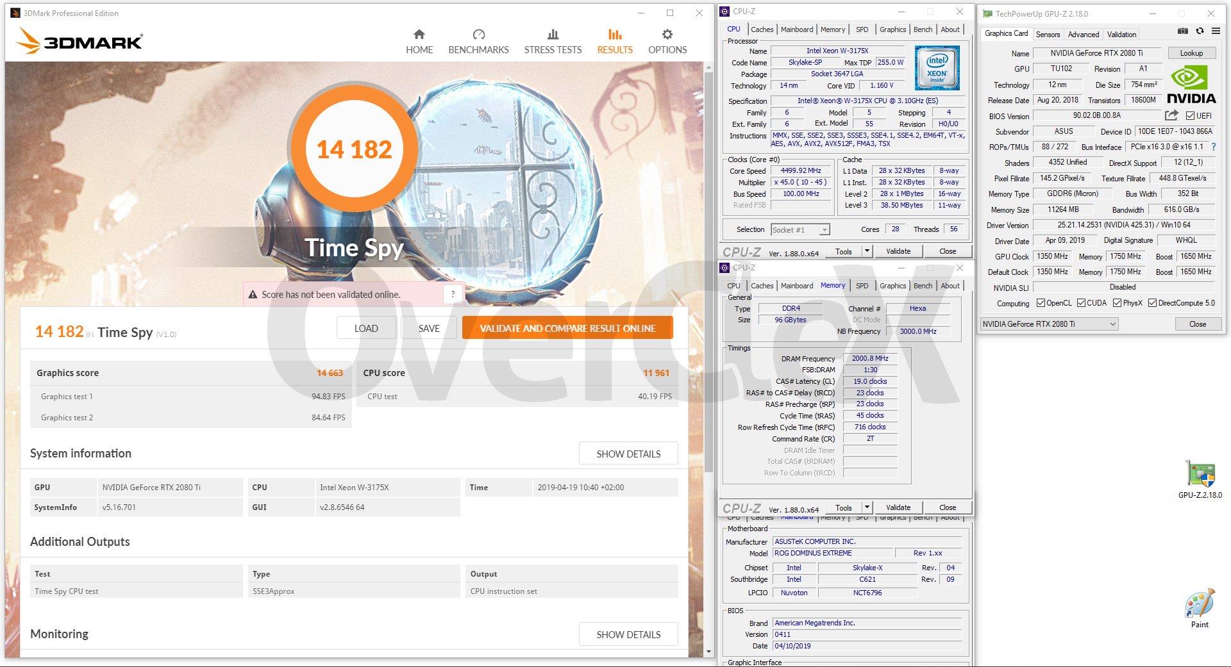This screenshot has height=667, width=1231.
Task: Click the CPU score value 11 961
Action: click(x=656, y=373)
